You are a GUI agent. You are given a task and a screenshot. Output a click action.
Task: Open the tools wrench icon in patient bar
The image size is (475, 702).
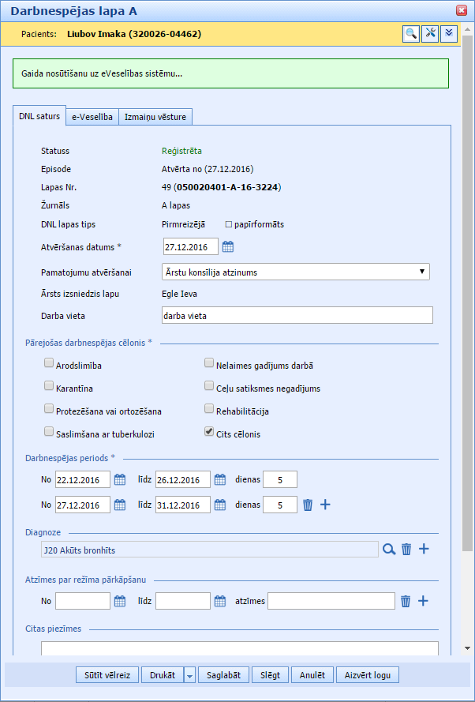click(x=430, y=33)
